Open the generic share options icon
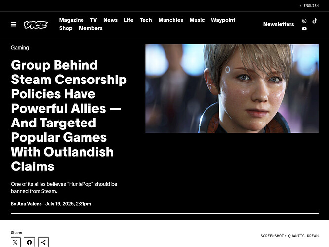 click(43, 242)
